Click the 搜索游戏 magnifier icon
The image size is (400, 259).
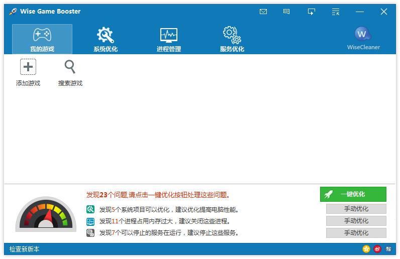(x=70, y=67)
